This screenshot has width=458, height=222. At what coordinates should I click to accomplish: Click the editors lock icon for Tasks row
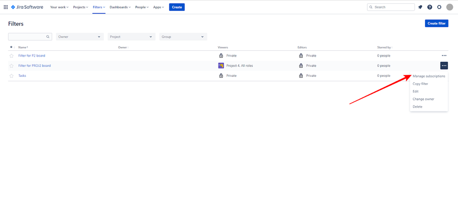(301, 75)
